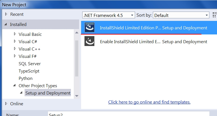This screenshot has height=116, width=217.
Task: Collapse the Other Project Types node
Action: [14, 85]
